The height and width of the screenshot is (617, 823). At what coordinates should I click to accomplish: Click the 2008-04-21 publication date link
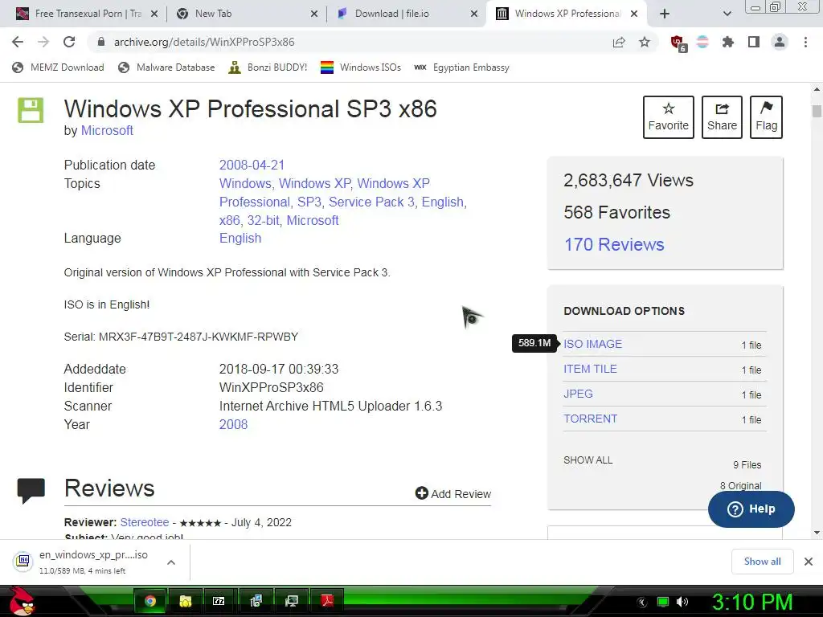[252, 165]
